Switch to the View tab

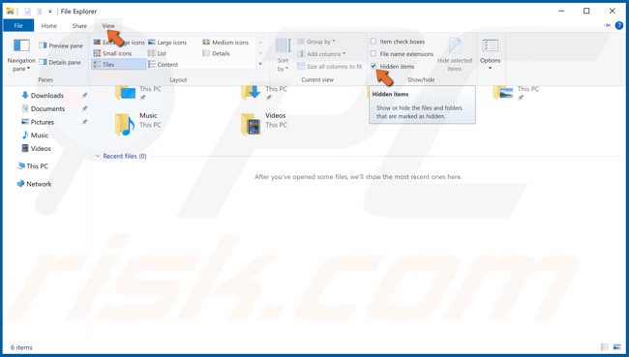pos(108,26)
